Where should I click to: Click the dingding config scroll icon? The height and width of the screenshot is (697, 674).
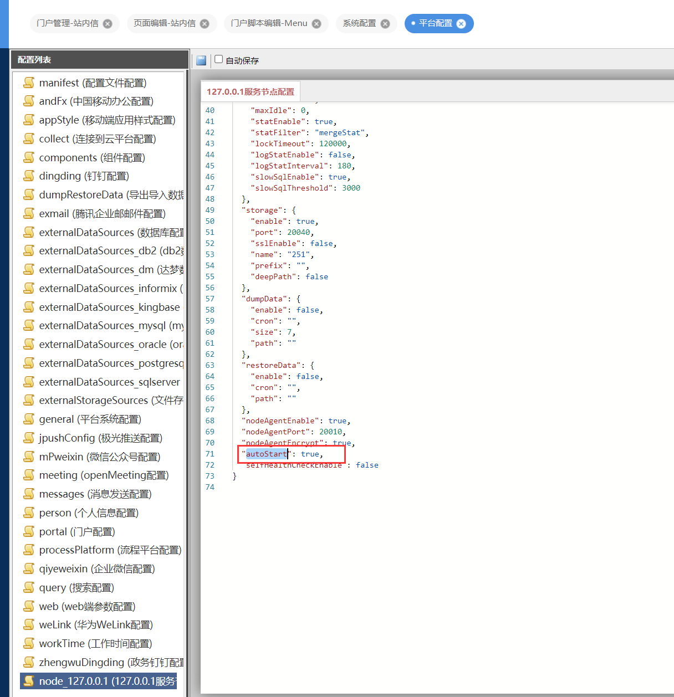tap(29, 176)
